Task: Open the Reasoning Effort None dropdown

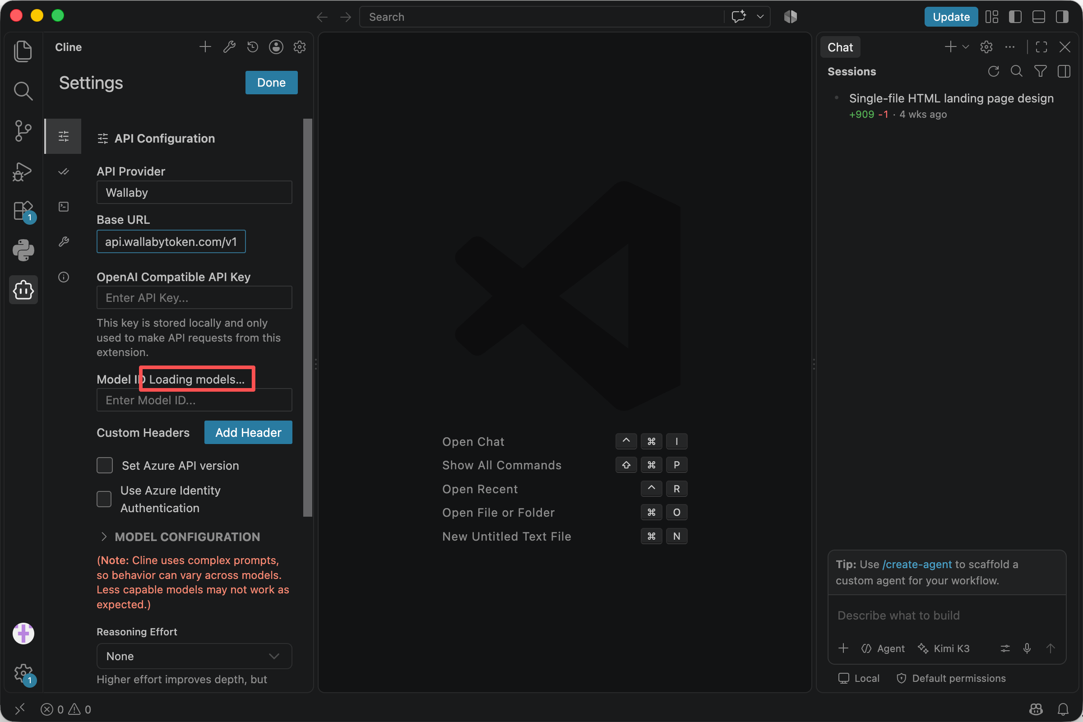Action: coord(194,656)
